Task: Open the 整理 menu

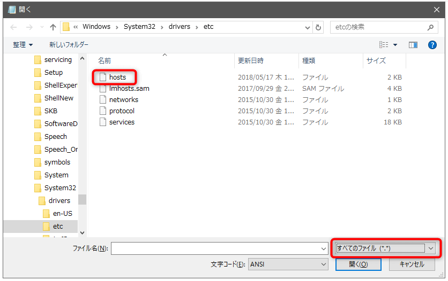Action: coord(23,45)
